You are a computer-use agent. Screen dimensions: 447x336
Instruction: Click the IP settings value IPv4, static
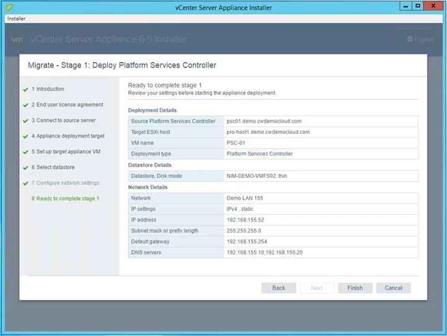[240, 209]
